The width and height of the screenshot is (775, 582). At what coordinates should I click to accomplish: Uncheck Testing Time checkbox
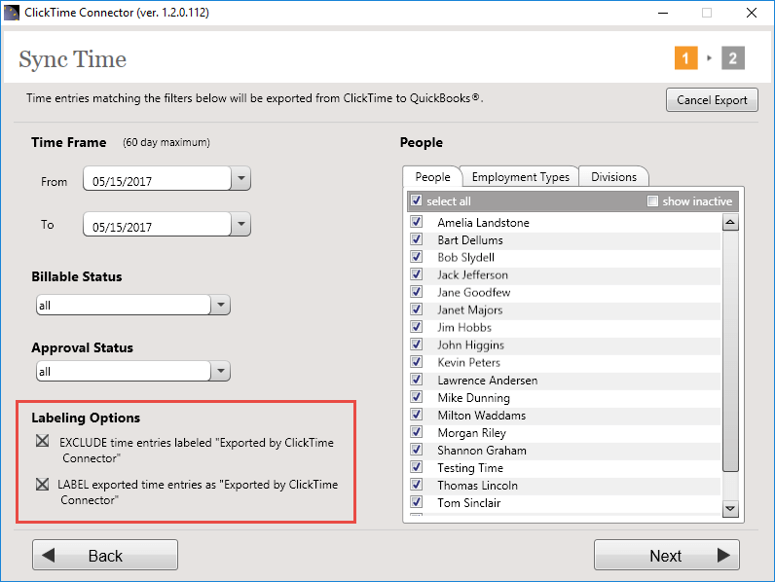(416, 467)
